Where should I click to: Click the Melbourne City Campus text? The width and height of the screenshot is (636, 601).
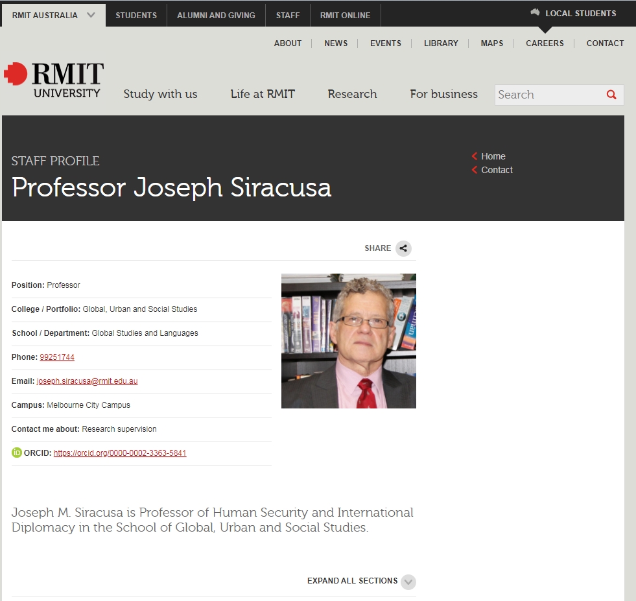point(88,405)
